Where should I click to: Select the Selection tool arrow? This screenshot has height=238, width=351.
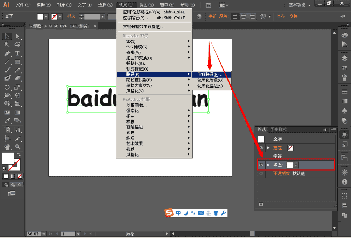7,36
